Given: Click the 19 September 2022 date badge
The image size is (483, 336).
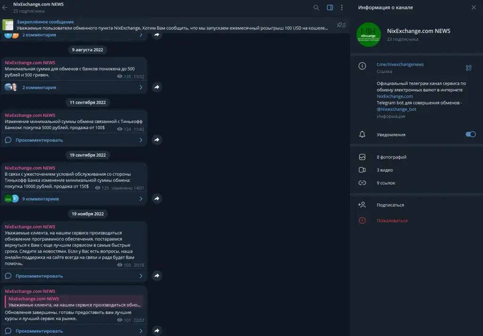Looking at the screenshot, I should [88, 155].
